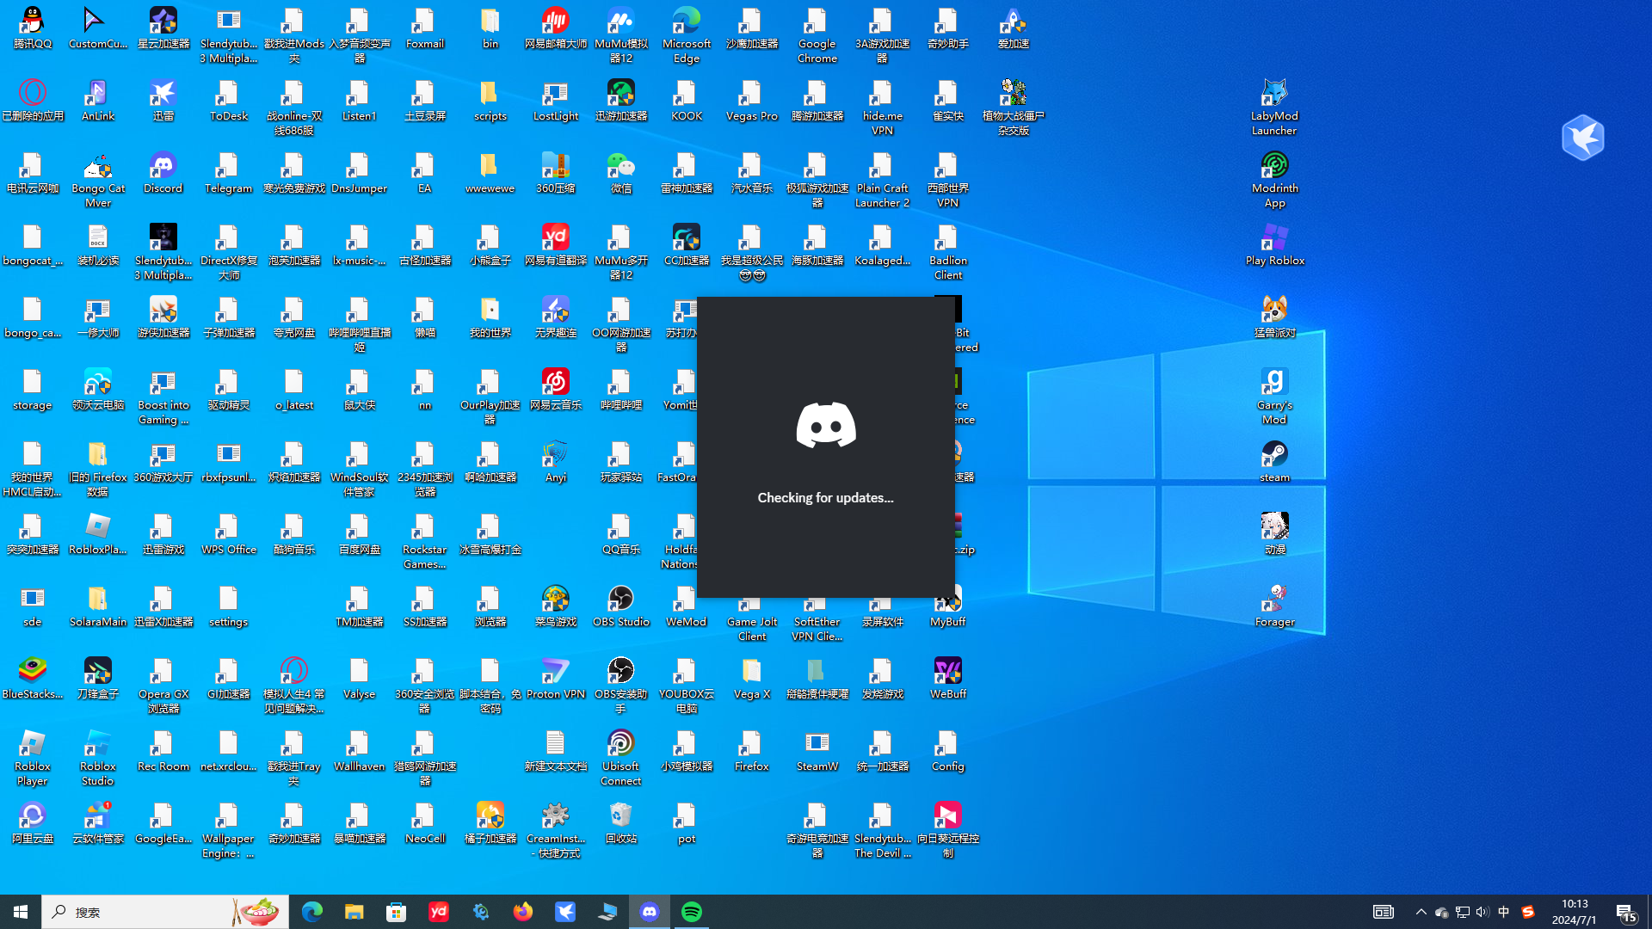
Task: Open File Explorer from the taskbar
Action: point(354,912)
